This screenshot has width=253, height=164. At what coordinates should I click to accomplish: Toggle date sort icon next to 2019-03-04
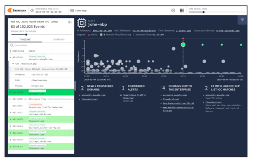pyautogui.click(x=10, y=51)
